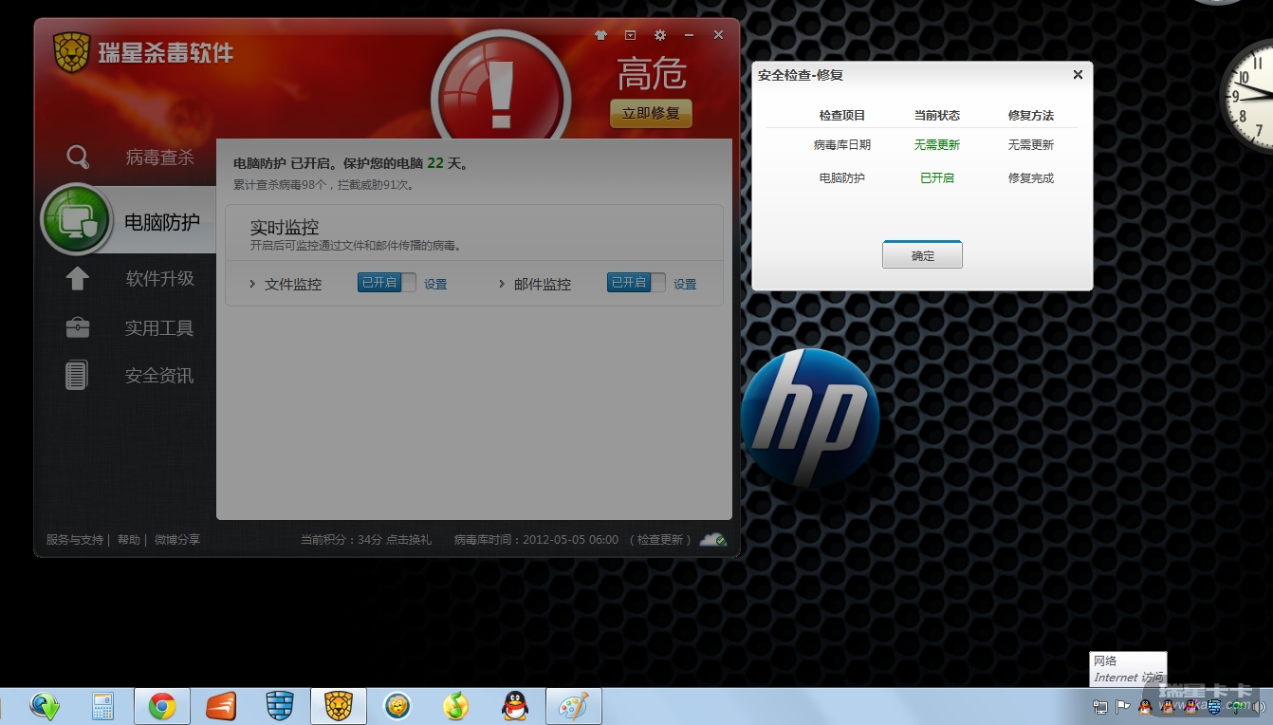Open the yellow-green swirl taskbar icon
The width and height of the screenshot is (1273, 725).
[456, 706]
